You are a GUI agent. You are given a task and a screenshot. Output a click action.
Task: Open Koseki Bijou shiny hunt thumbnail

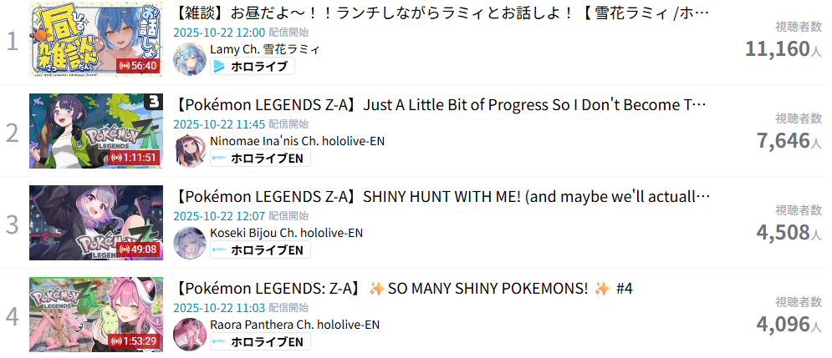96,223
